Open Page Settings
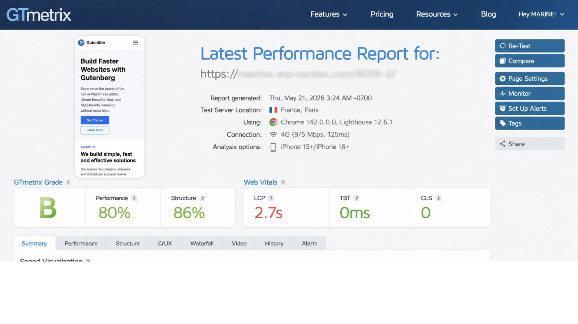This screenshot has height=324, width=578. 530,79
